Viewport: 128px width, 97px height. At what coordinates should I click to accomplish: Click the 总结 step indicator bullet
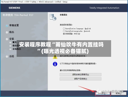[7, 57]
